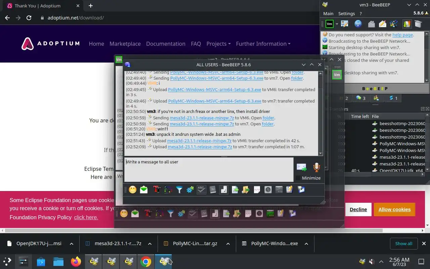Open a new Chrome tab with plus button
This screenshot has width=430, height=269.
[x=91, y=6]
